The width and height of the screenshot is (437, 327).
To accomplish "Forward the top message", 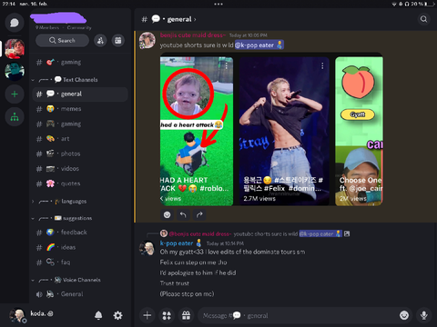I will (x=199, y=215).
